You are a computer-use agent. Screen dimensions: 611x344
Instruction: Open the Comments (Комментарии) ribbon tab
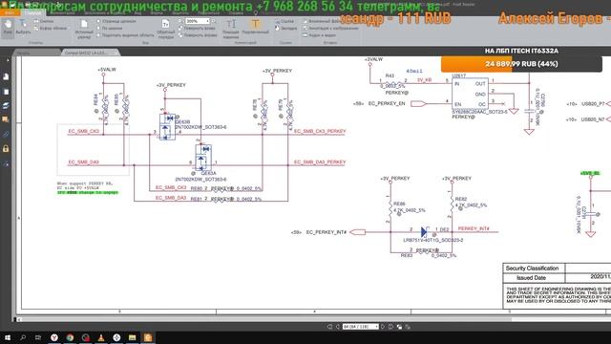coord(62,12)
